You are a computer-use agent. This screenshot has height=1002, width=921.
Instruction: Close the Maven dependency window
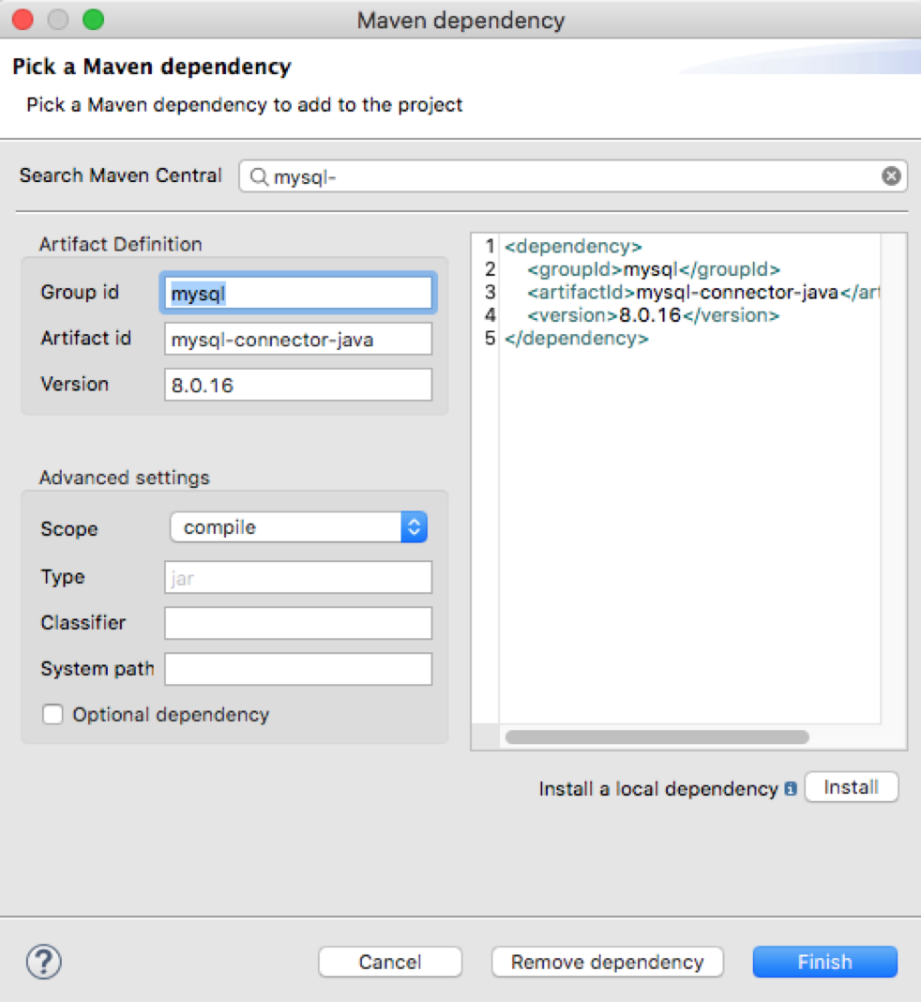tap(23, 20)
